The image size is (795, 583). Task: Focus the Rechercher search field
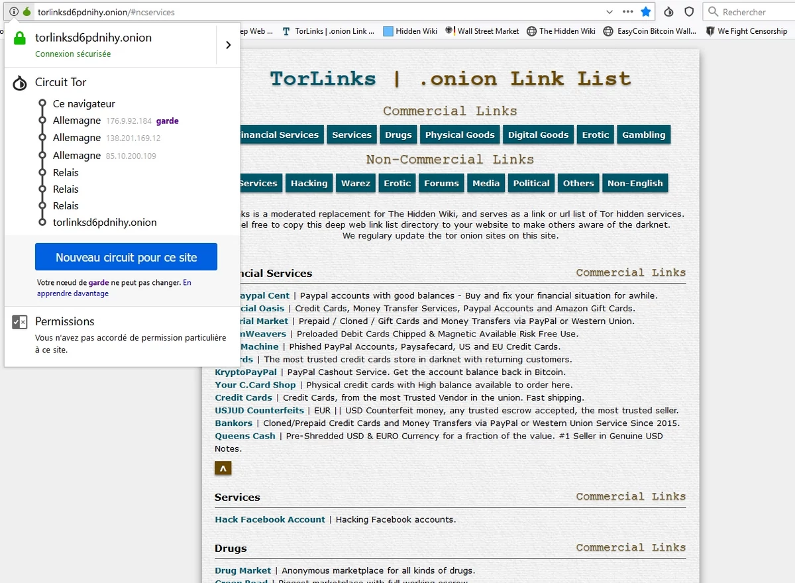[x=749, y=12]
